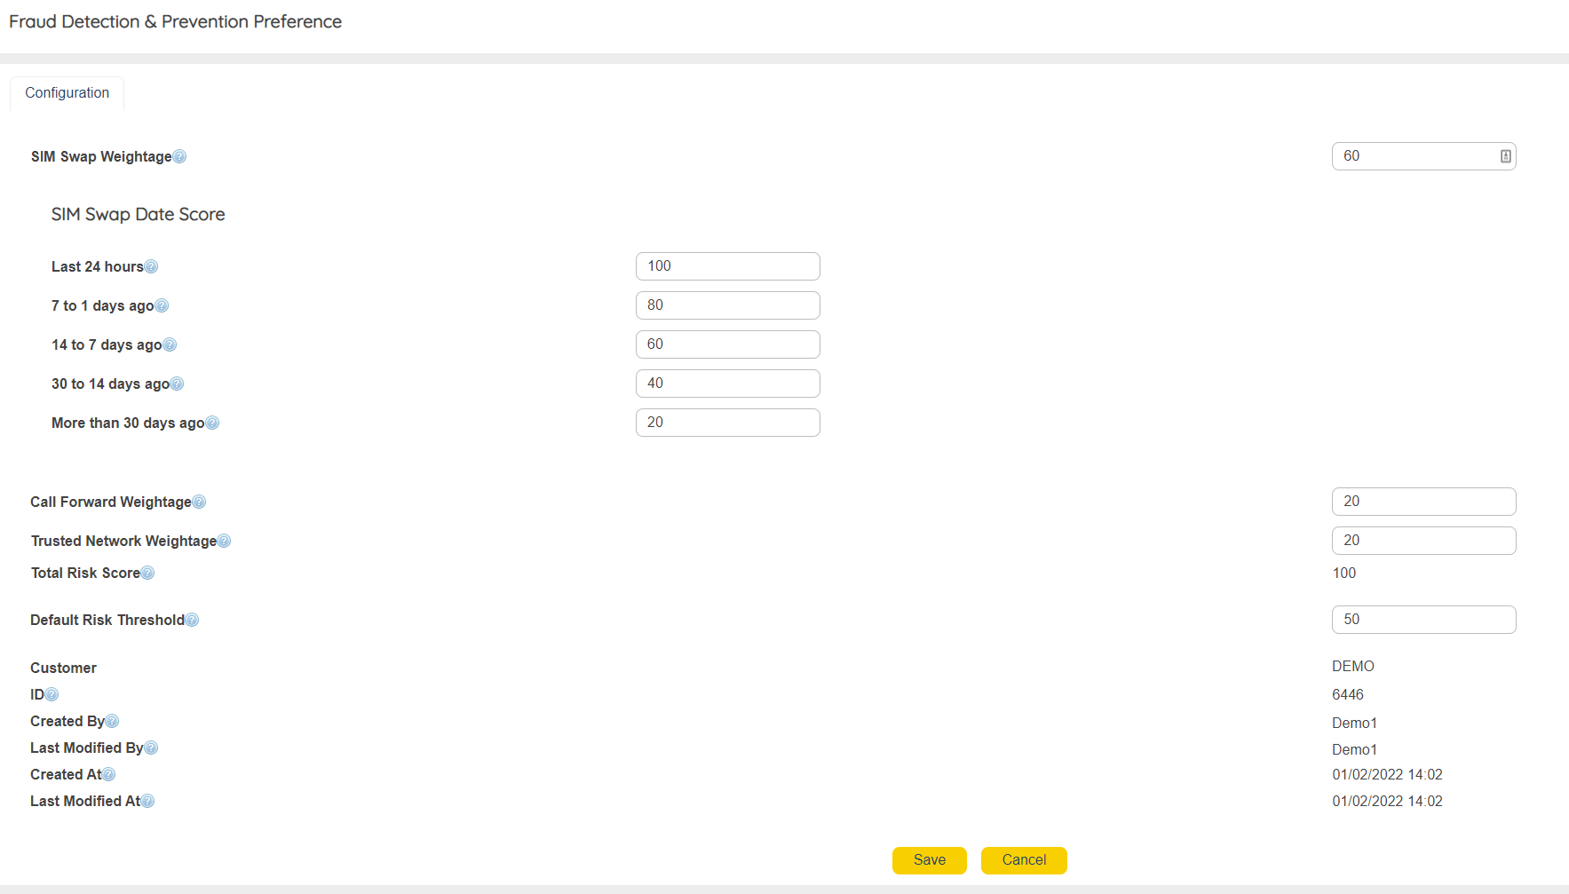Click the Last 24 hours score field
The height and width of the screenshot is (894, 1569).
click(727, 266)
